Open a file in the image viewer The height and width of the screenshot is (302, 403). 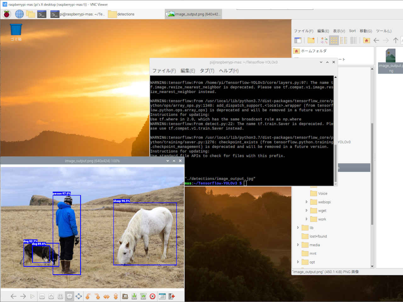click(x=125, y=296)
